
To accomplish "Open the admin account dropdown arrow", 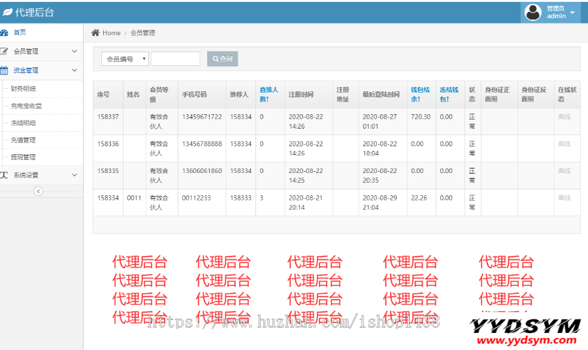I will [572, 12].
